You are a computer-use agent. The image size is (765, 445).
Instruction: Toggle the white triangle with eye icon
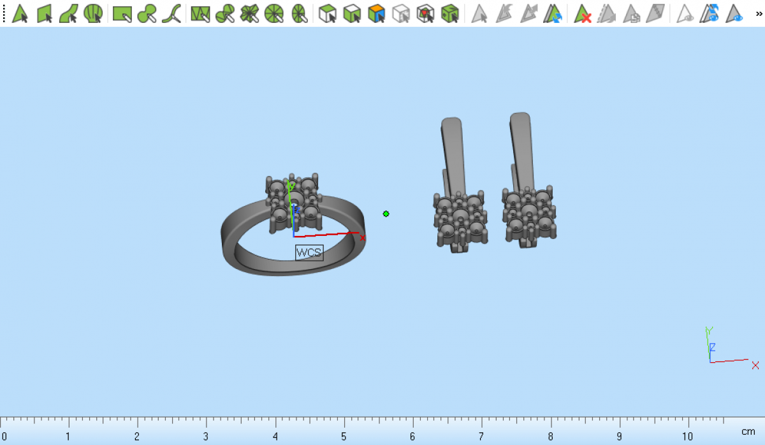[685, 13]
